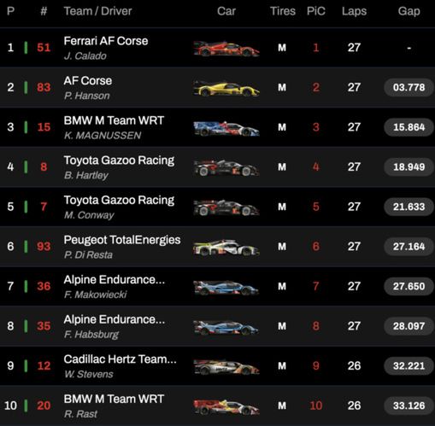
Task: Click driver name K. MAGNUSSEN
Action: coord(103,136)
